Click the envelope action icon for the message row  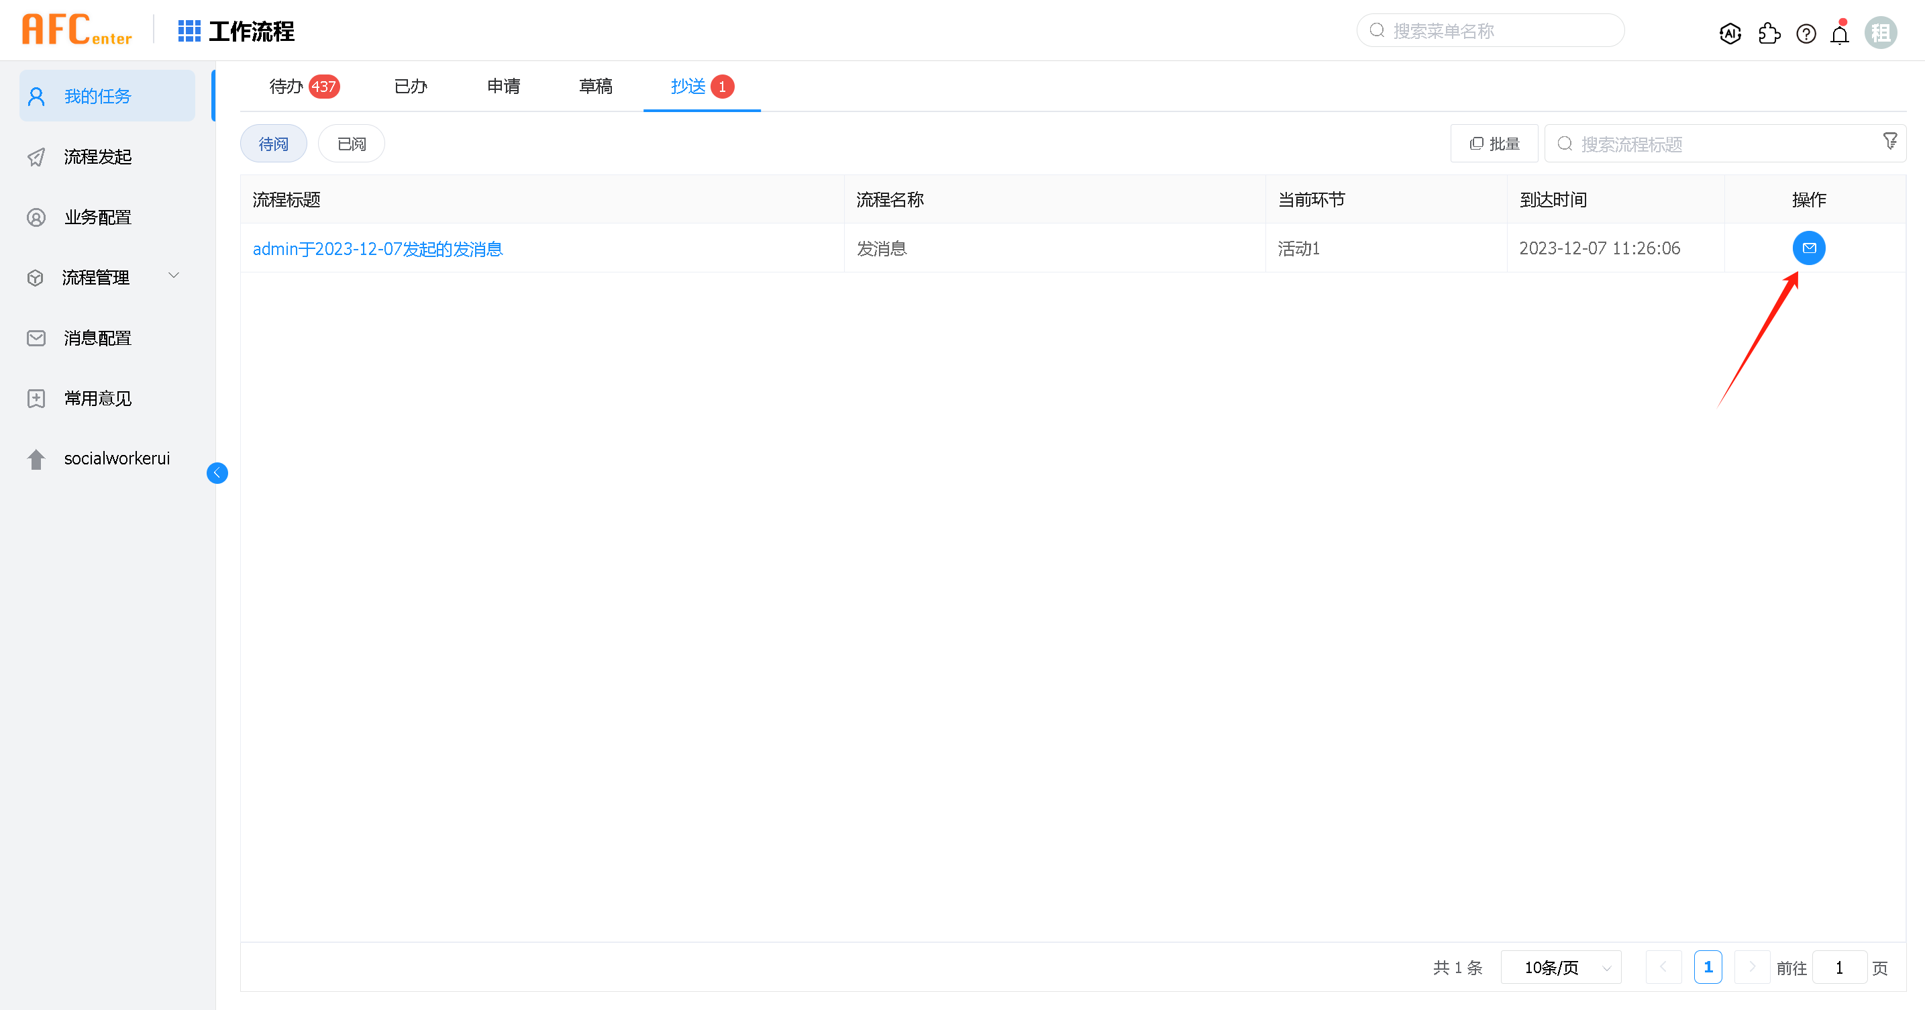click(1808, 248)
